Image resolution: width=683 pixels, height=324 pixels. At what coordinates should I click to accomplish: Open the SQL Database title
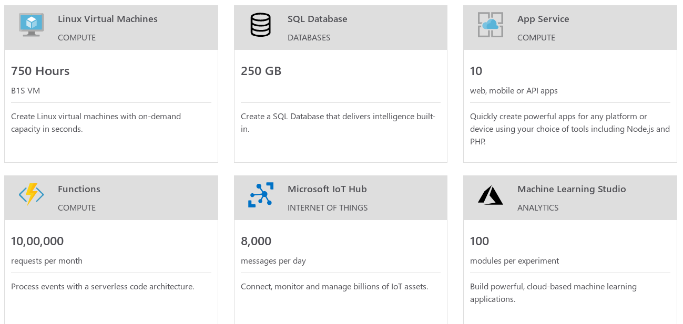coord(318,19)
